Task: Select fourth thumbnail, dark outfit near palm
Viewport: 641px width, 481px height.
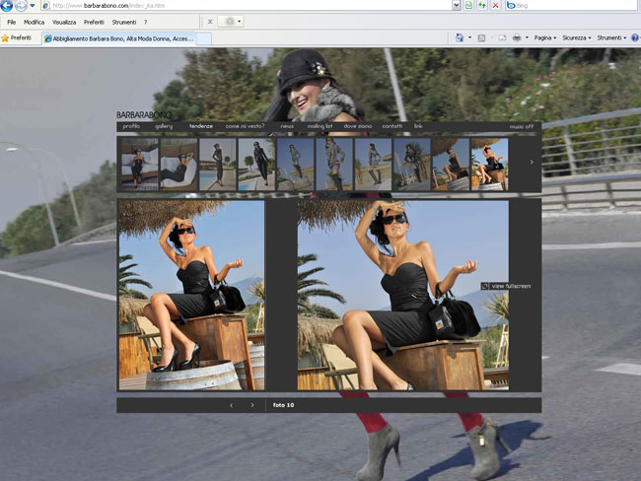Action: [x=256, y=165]
